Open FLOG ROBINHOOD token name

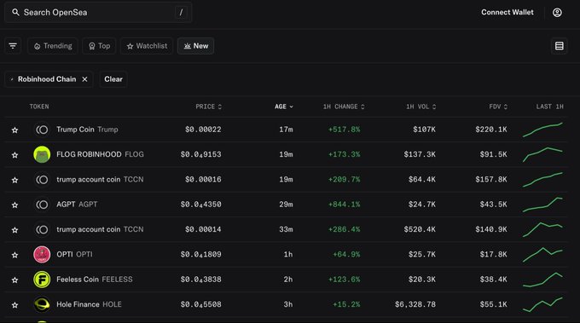pyautogui.click(x=89, y=154)
